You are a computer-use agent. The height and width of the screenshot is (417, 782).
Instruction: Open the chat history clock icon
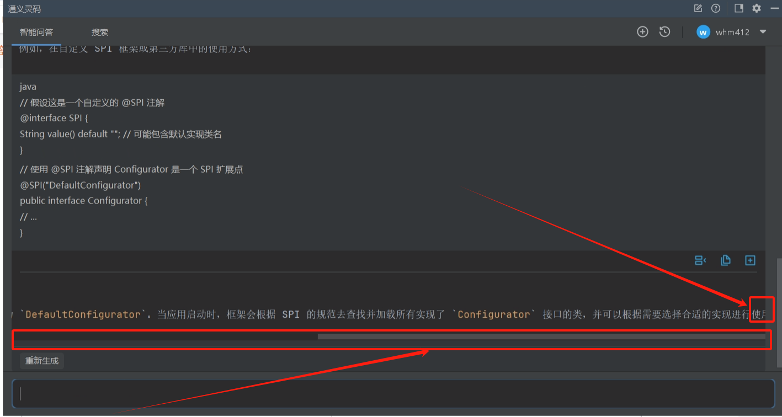pyautogui.click(x=664, y=32)
